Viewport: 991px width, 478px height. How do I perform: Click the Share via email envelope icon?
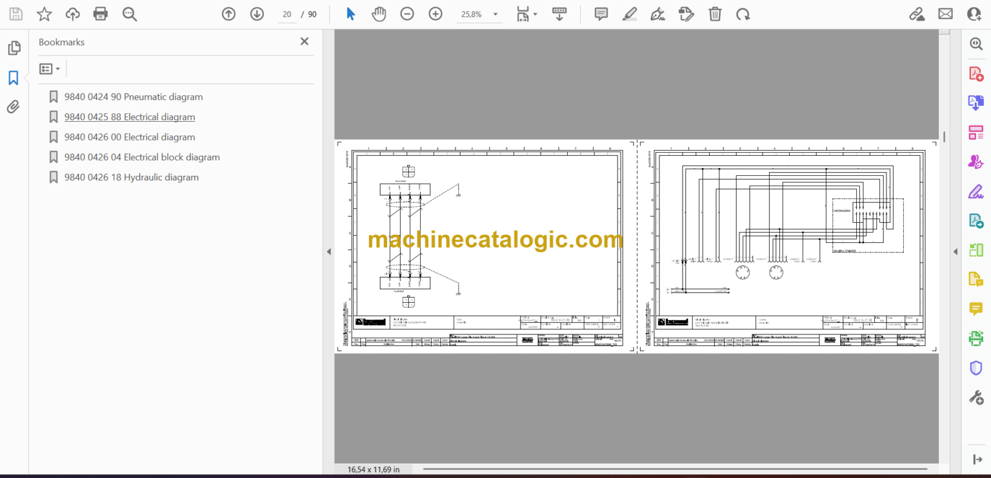pyautogui.click(x=945, y=13)
